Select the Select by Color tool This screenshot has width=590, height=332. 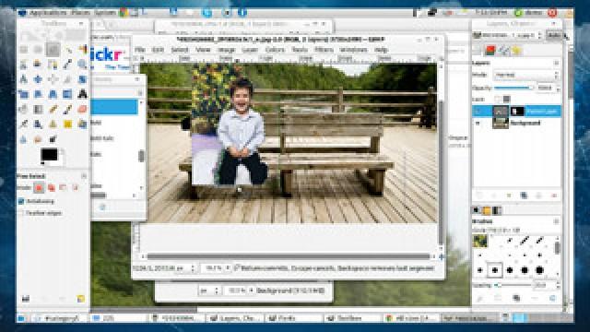point(82,49)
